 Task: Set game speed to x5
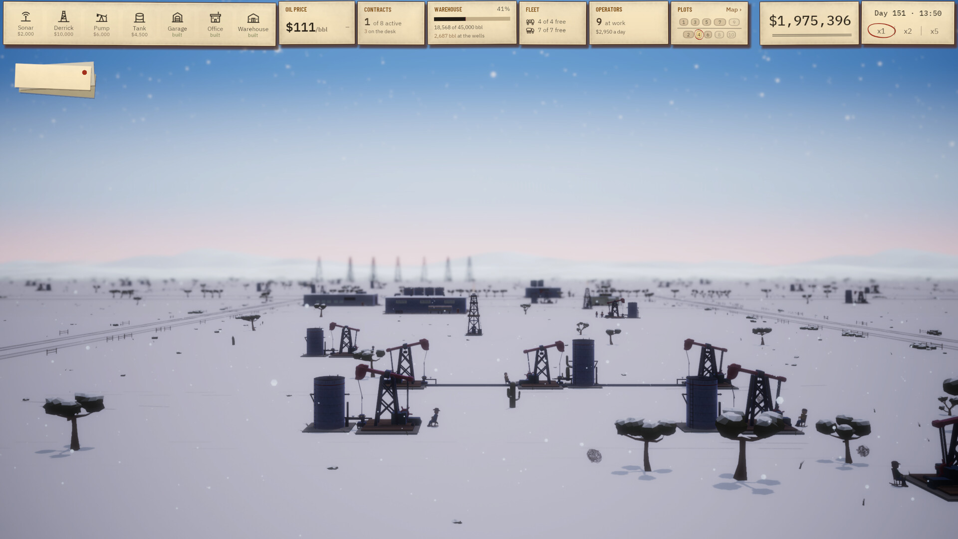point(934,31)
